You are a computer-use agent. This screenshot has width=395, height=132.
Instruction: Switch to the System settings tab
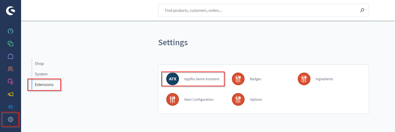click(41, 74)
